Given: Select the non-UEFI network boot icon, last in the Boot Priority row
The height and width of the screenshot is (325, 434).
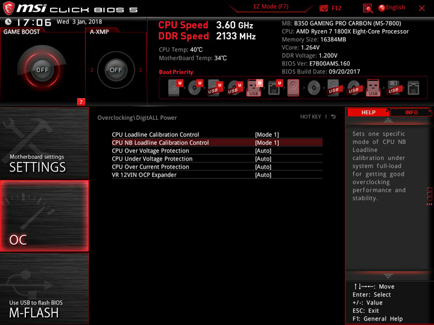Looking at the screenshot, I should point(414,88).
